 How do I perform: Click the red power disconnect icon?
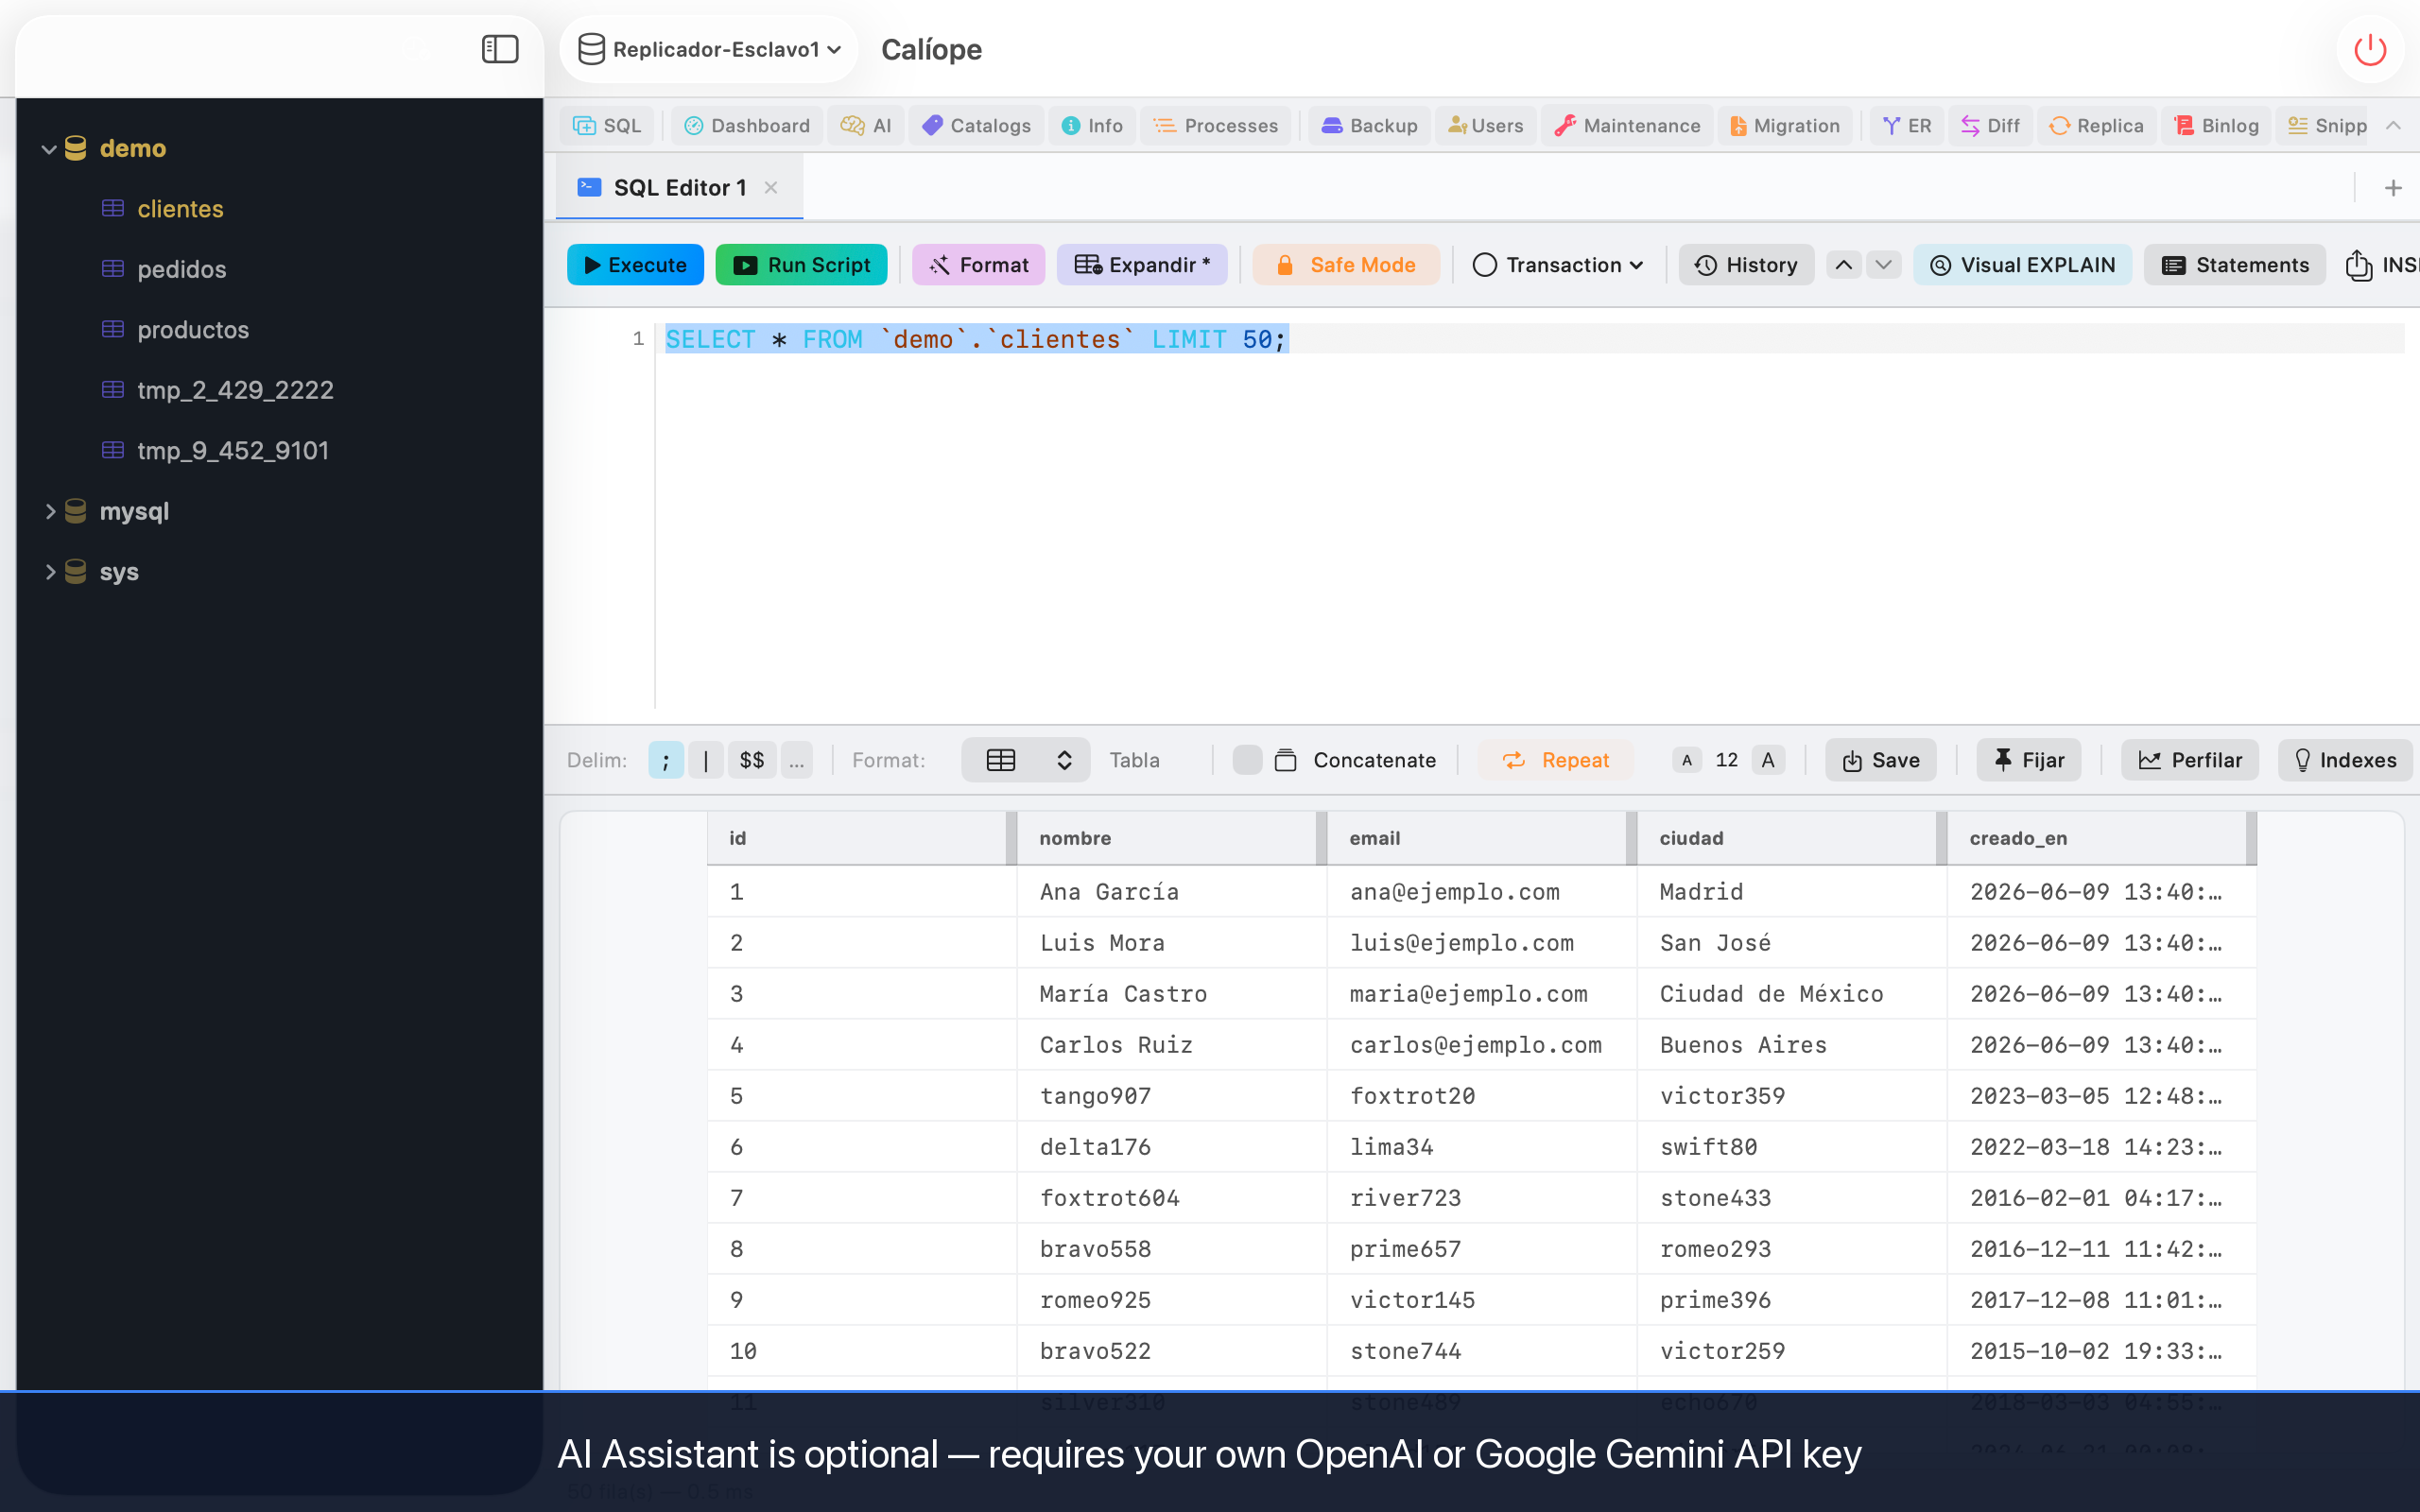(2370, 49)
